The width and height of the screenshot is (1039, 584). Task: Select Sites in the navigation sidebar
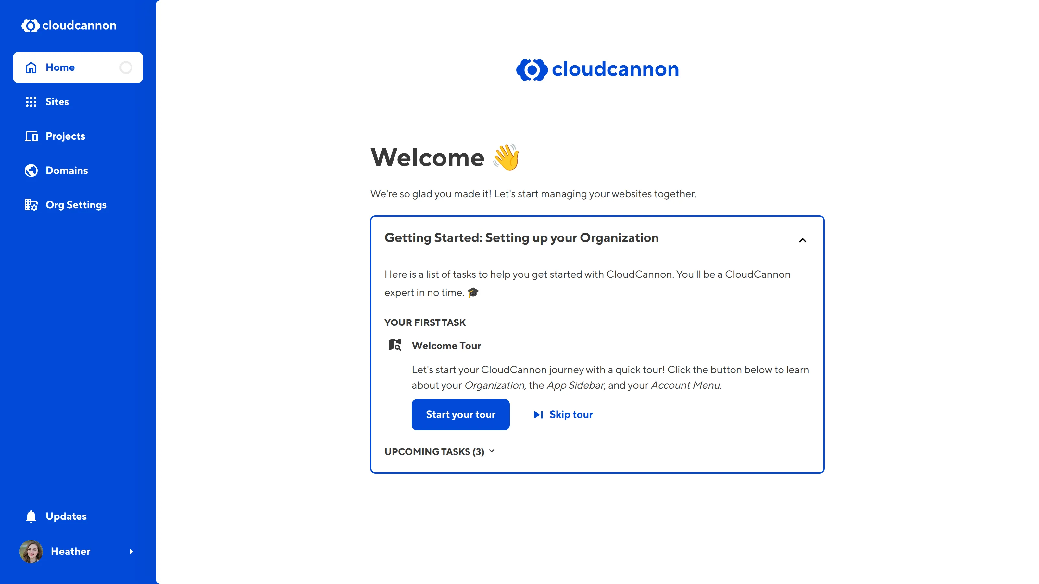point(57,102)
